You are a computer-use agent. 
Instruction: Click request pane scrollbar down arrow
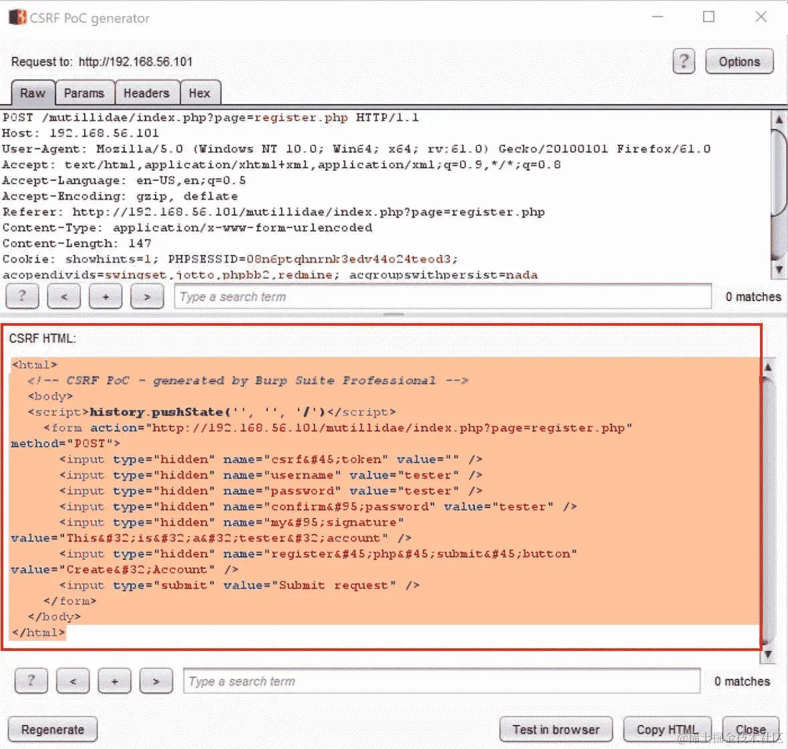[779, 270]
